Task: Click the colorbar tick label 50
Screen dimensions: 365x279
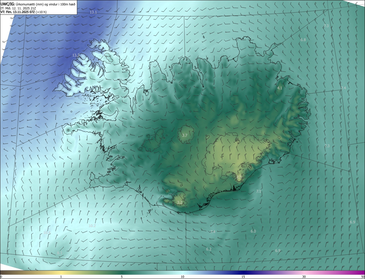Action: pyautogui.click(x=363, y=277)
